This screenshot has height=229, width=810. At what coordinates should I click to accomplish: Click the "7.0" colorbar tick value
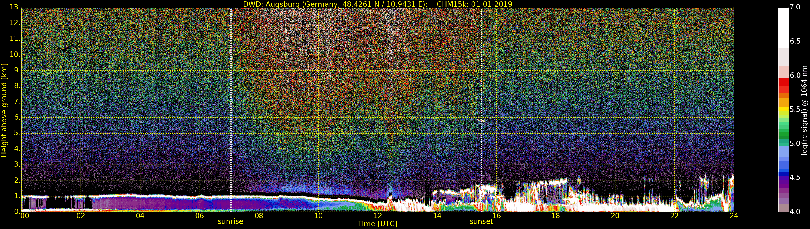795,7
